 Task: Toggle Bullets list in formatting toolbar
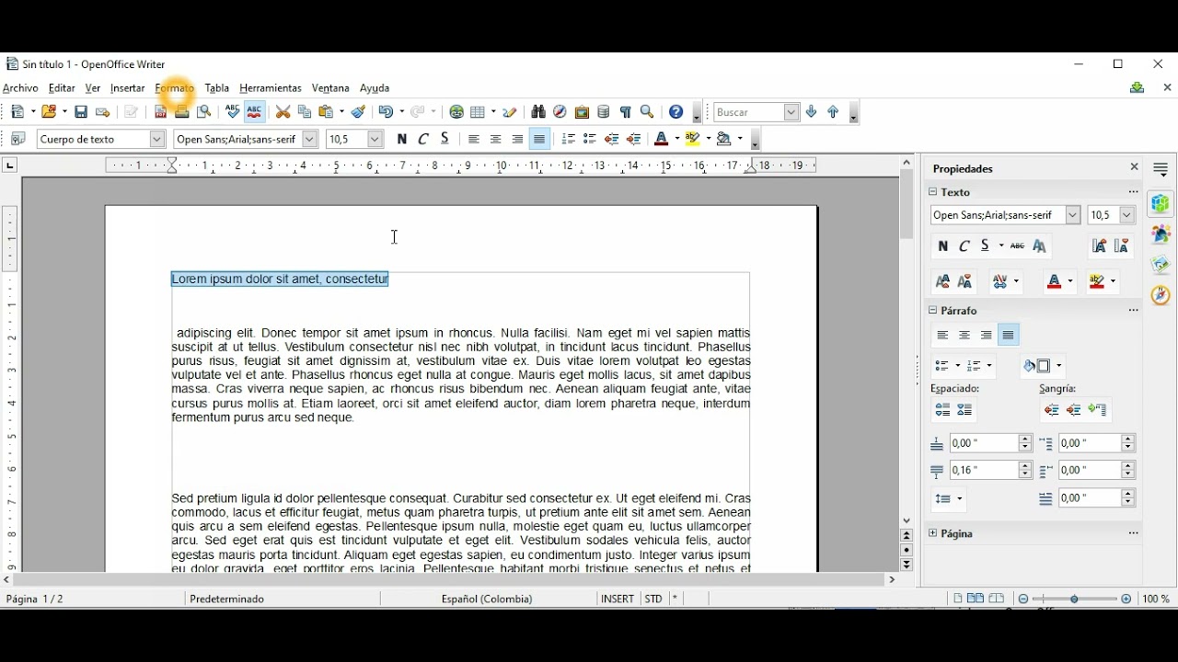coord(591,140)
